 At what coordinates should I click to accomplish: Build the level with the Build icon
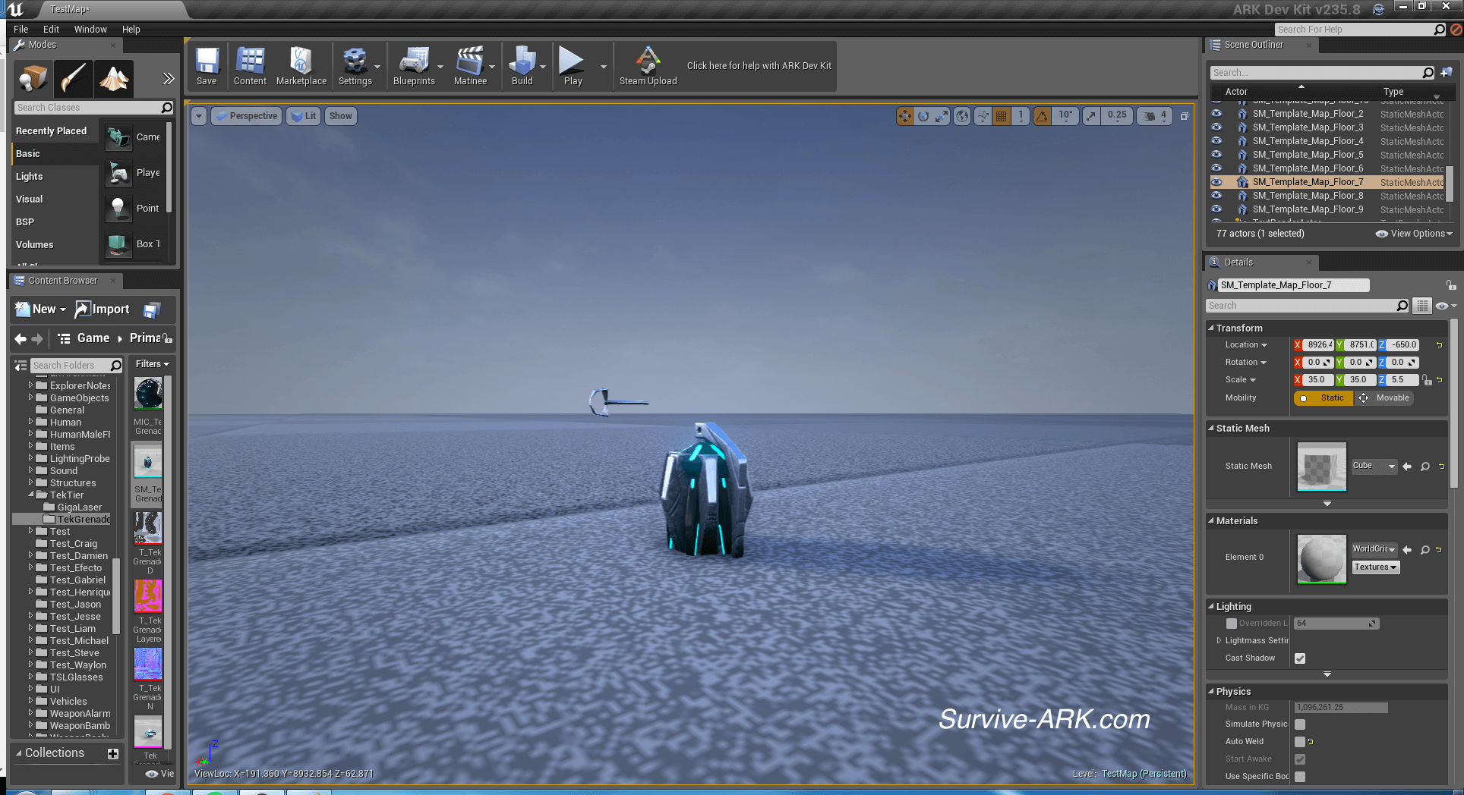[522, 66]
